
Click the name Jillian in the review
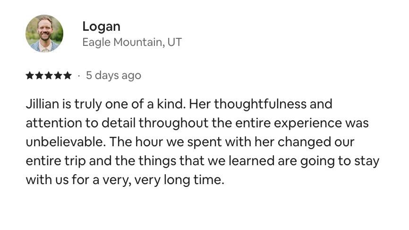(x=42, y=104)
